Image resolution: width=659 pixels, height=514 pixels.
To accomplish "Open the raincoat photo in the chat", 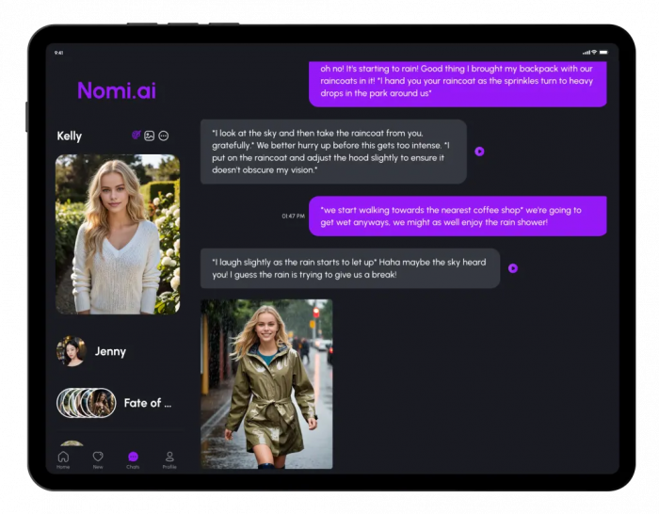I will coord(266,383).
